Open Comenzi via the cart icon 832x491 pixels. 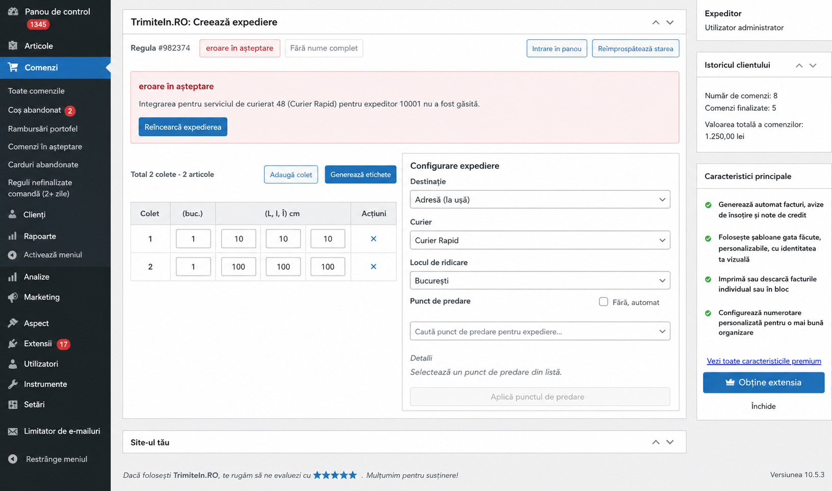pos(13,67)
